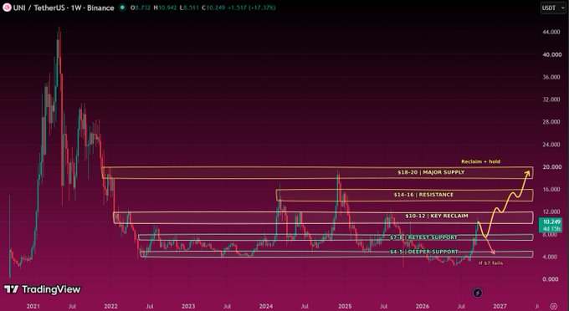
Task: Click the 12.000 price axis label
Action: point(551,212)
